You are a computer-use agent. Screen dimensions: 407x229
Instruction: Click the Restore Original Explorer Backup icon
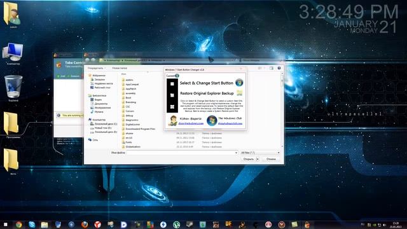pyautogui.click(x=239, y=93)
